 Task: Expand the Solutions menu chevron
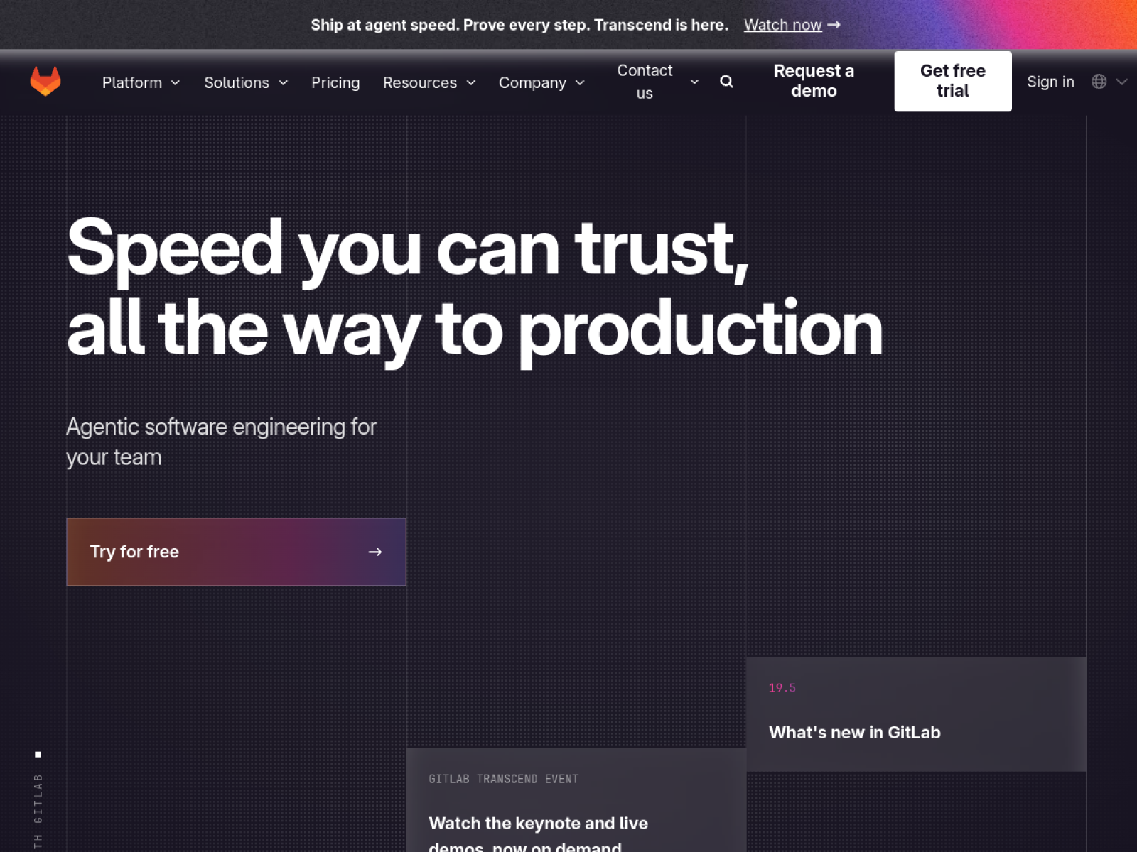(284, 83)
